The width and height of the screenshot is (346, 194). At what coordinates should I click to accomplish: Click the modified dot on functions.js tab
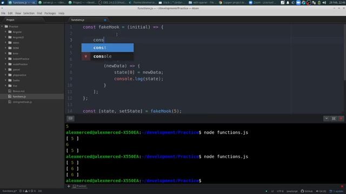point(105,20)
